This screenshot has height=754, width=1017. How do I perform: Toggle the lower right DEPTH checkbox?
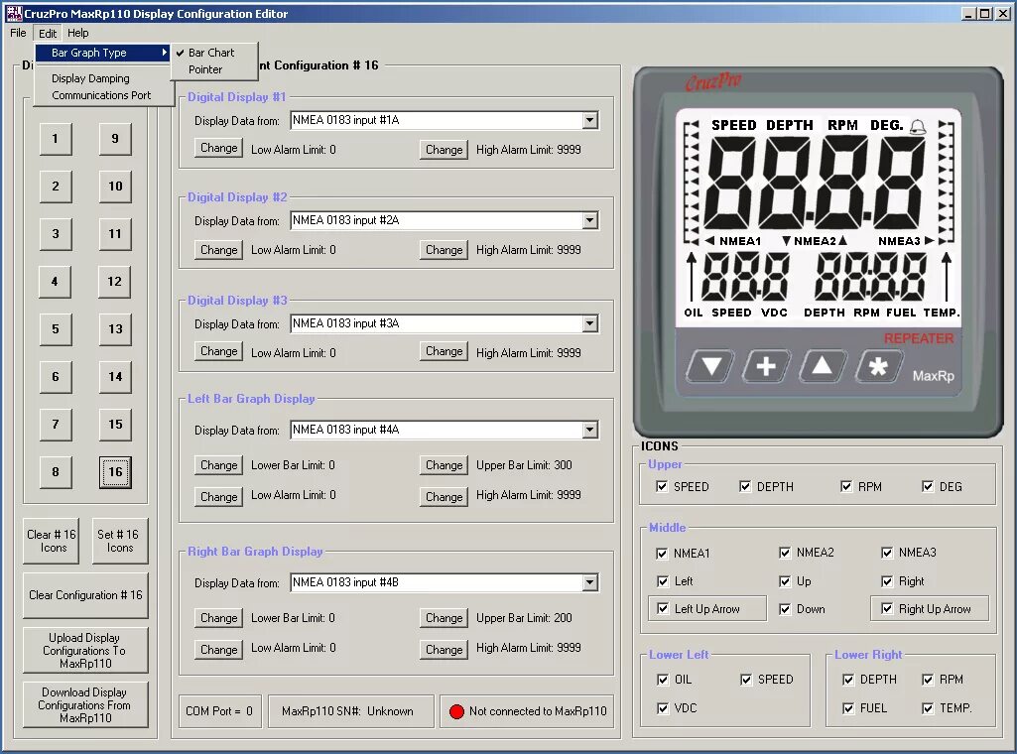(x=847, y=680)
